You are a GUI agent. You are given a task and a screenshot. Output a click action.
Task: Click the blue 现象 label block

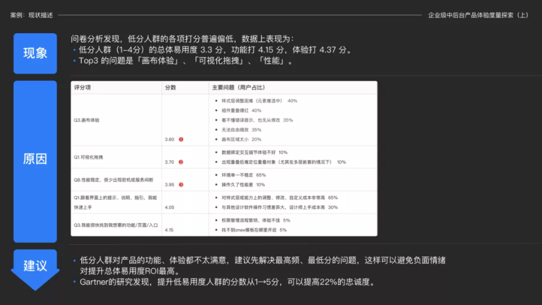35,53
